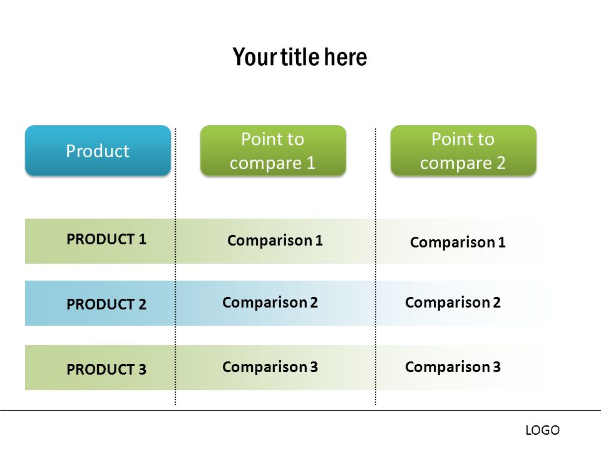
Task: Select the 'Your title here' heading text
Action: click(300, 57)
